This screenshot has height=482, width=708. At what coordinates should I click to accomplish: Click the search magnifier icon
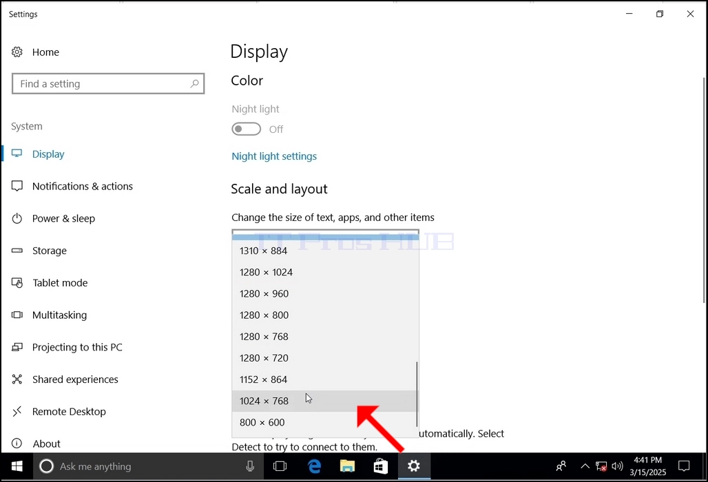tap(194, 83)
